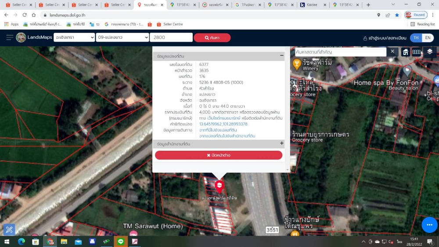Viewport: 439px width, 247px height.
Task: Click the Paused profile button
Action: pyautogui.click(x=416, y=15)
